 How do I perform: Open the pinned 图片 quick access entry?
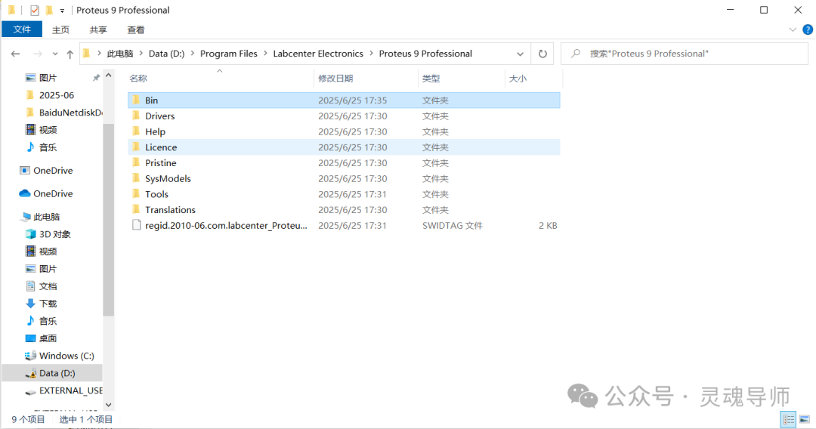[41, 78]
